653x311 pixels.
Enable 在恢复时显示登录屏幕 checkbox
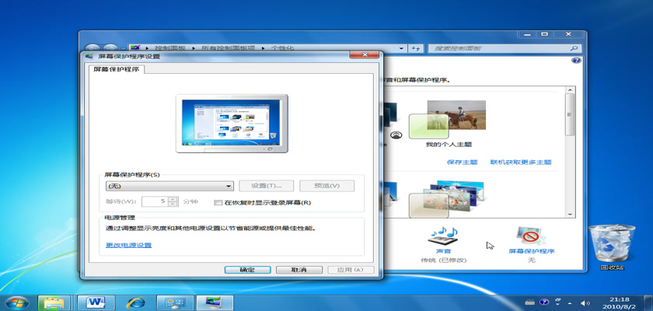pyautogui.click(x=218, y=203)
